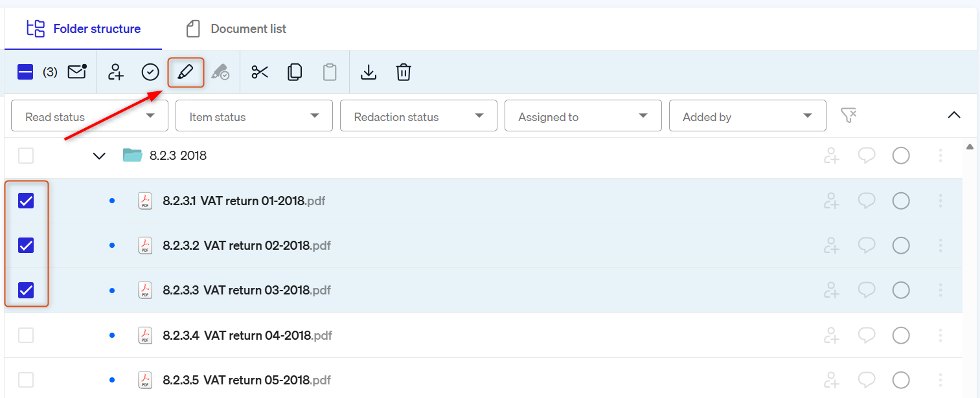Switch to Document list tab
Viewport: 980px width, 398px height.
coord(236,28)
